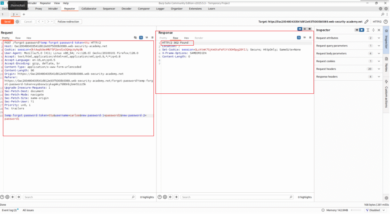
Task: Open the Custom actions side panel
Action: (386, 94)
